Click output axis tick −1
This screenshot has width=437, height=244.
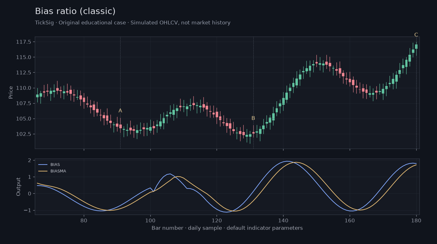coord(27,210)
